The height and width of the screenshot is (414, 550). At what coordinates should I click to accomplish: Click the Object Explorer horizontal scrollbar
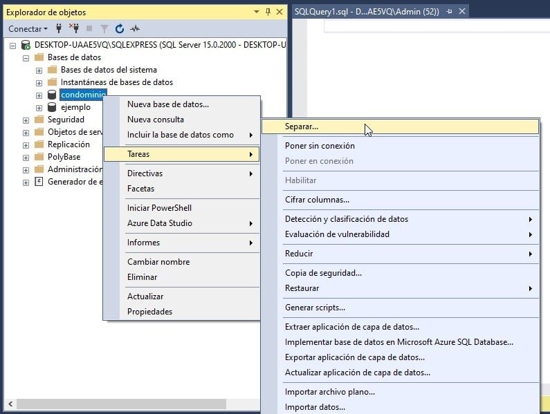(x=121, y=404)
